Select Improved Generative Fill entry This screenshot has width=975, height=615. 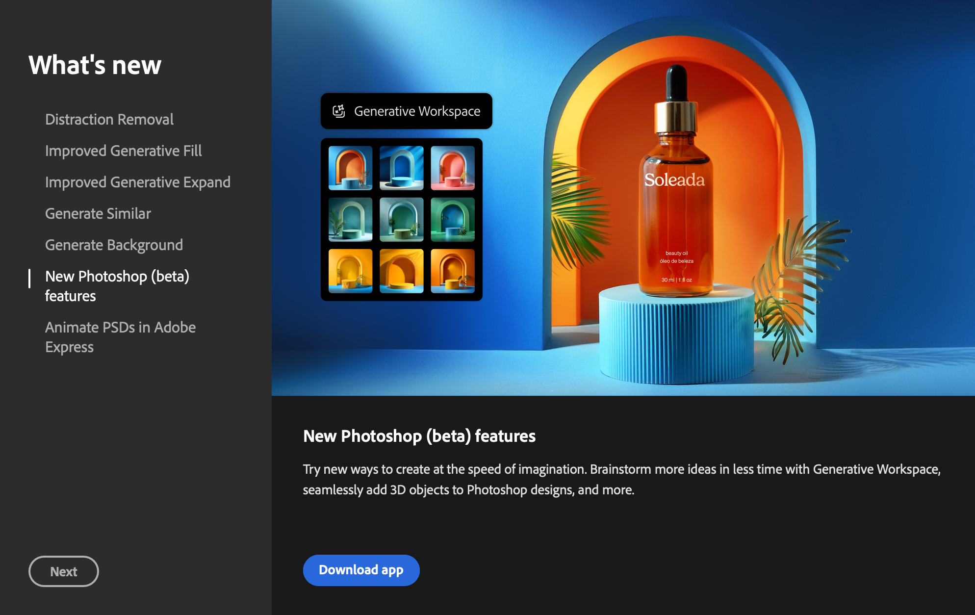point(123,151)
